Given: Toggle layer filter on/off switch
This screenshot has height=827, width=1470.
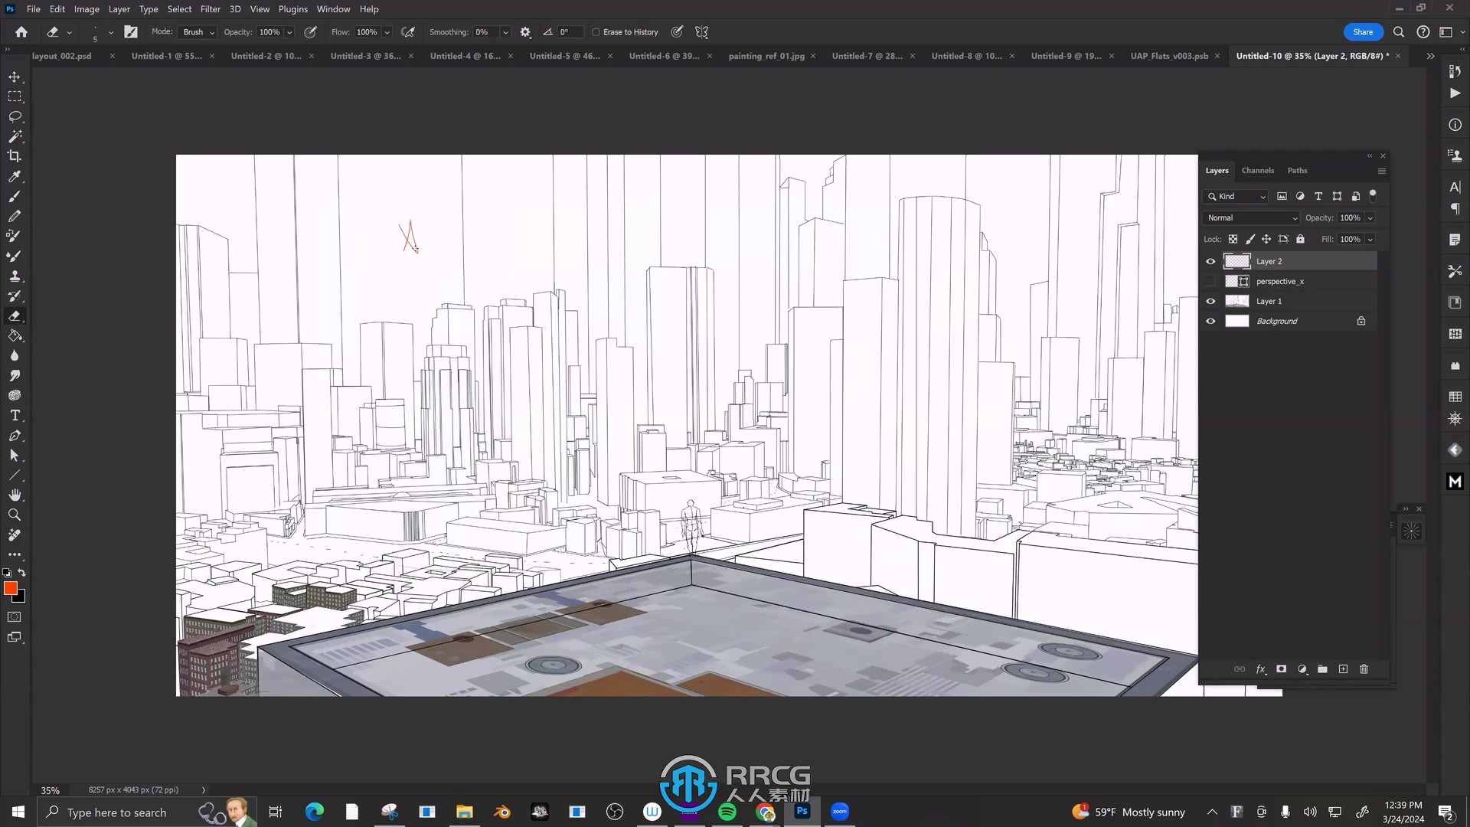Looking at the screenshot, I should tap(1373, 195).
